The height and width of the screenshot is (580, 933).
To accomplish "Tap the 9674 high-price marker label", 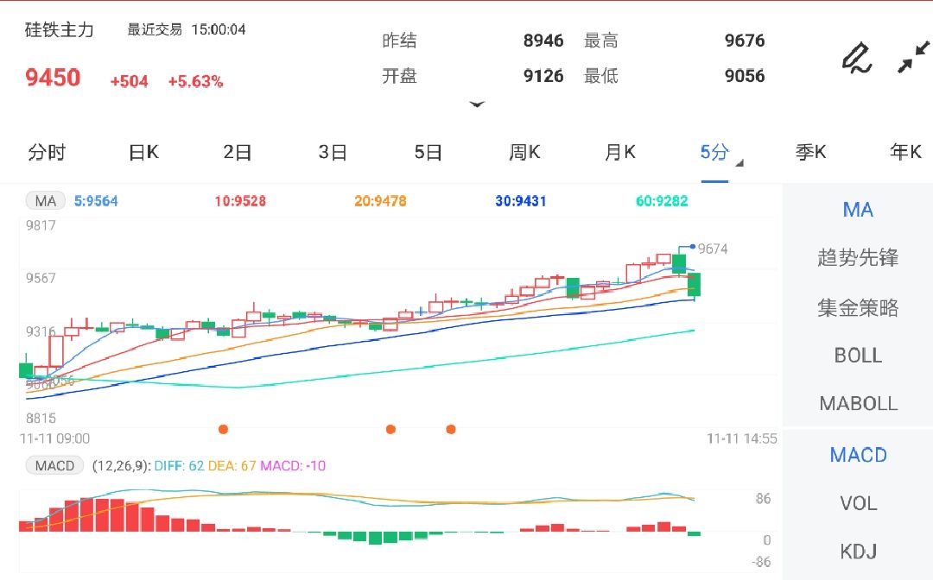I will click(x=712, y=249).
